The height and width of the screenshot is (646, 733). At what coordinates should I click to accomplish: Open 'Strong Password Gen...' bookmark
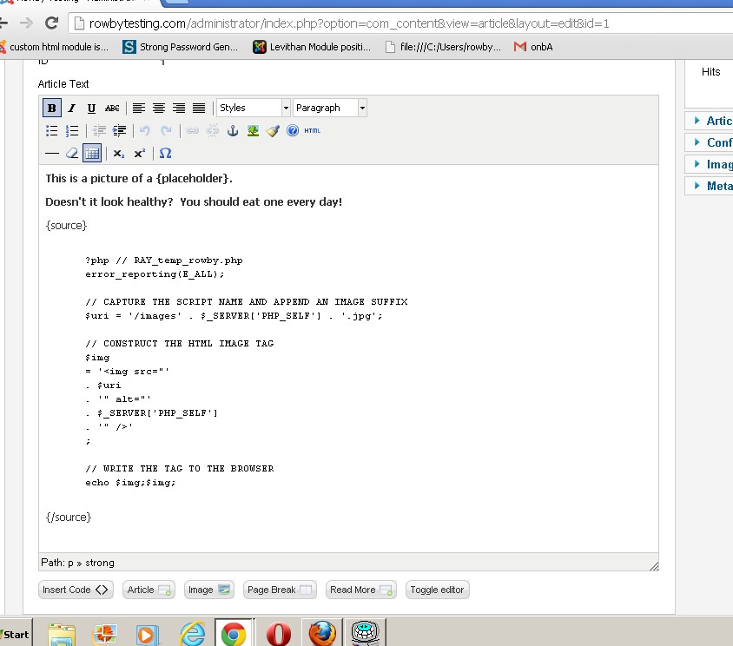coord(181,47)
